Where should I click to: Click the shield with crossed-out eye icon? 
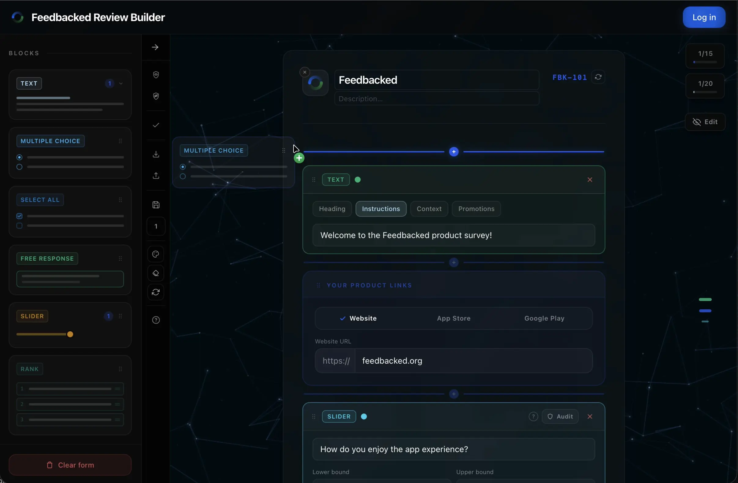pos(156,96)
